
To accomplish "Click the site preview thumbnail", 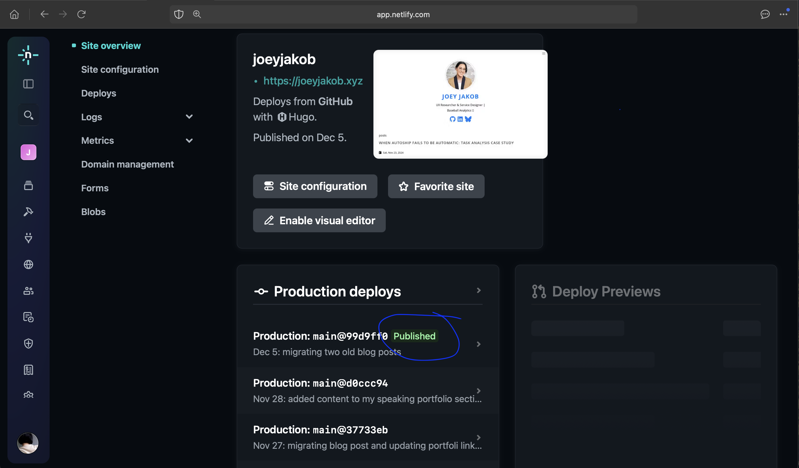I will coord(460,104).
